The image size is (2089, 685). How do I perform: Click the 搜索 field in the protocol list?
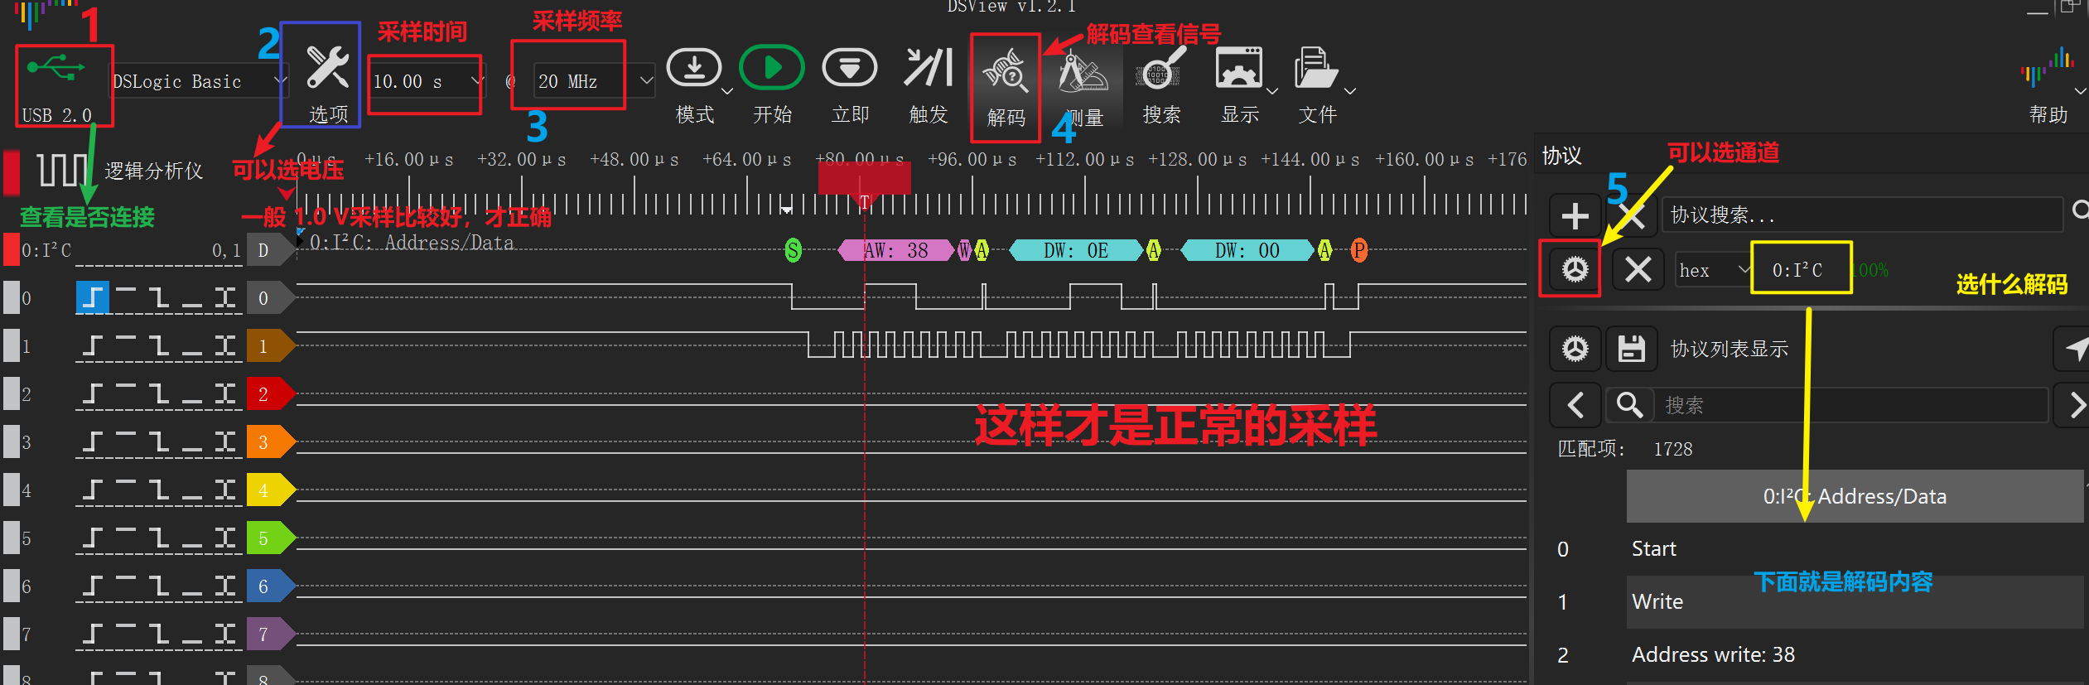(x=1850, y=405)
